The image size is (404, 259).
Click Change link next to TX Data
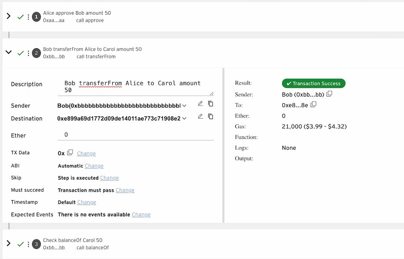coord(86,153)
